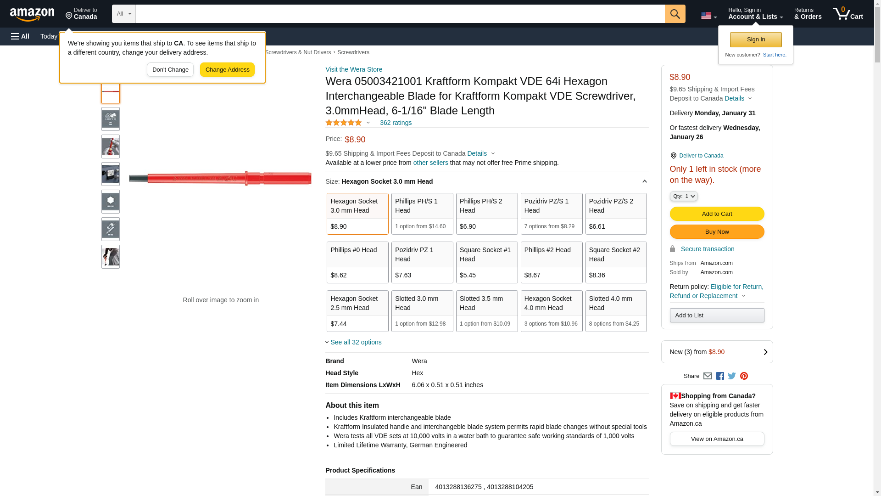Click inside the Amazon search field

pyautogui.click(x=399, y=14)
